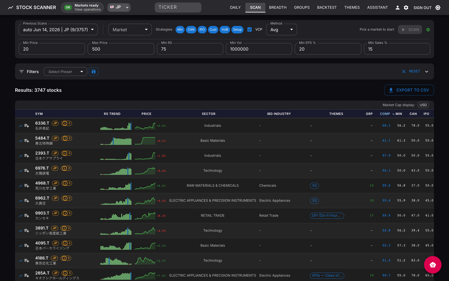Open the chart icon for 6962.T
The height and width of the screenshot is (281, 449).
tap(21, 201)
